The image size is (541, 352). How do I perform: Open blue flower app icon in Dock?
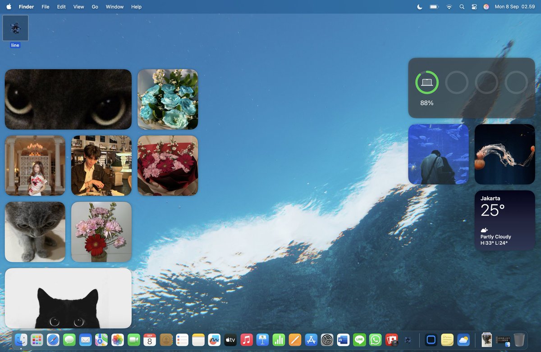(408, 340)
